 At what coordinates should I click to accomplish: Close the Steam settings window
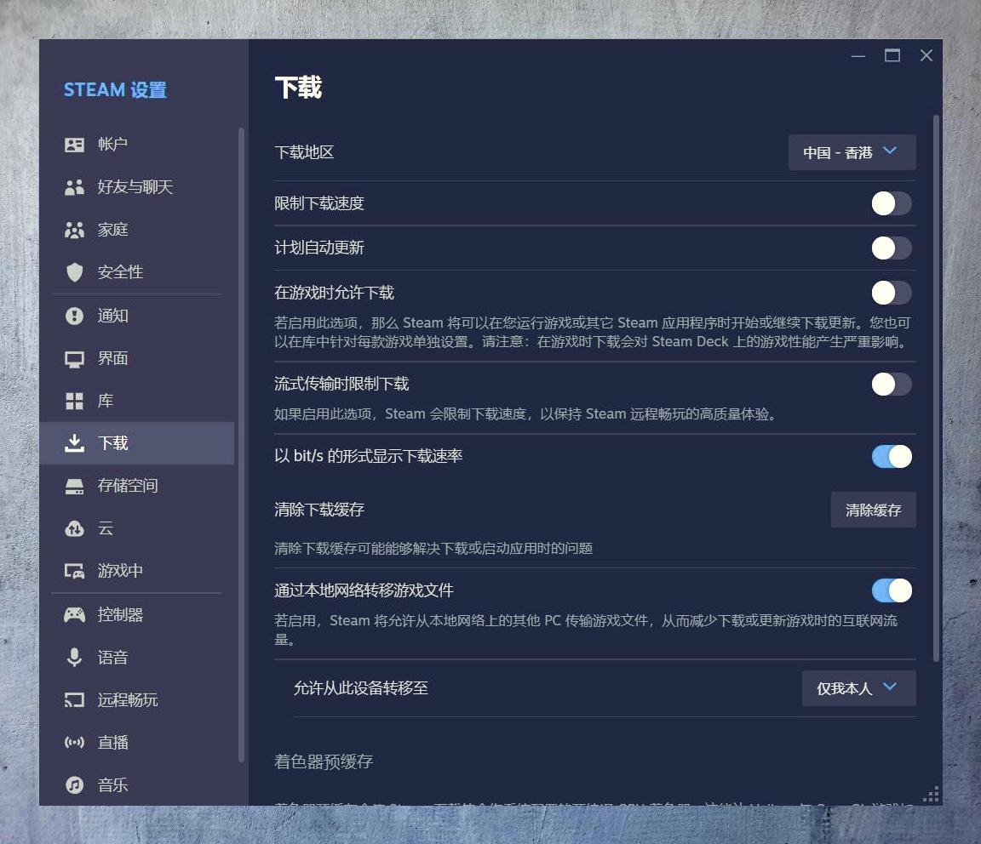[926, 55]
